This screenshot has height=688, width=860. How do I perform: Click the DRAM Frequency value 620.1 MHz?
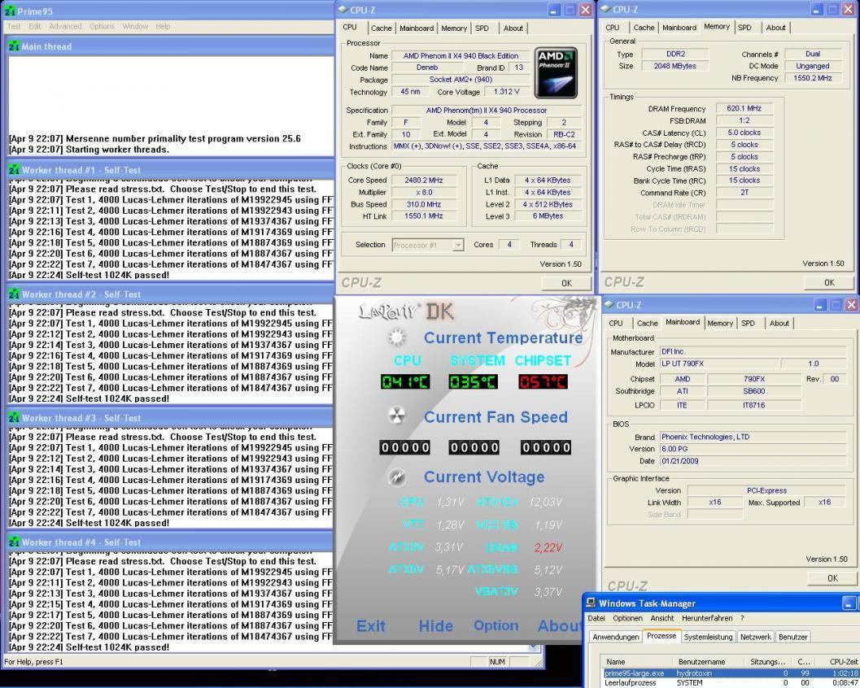(744, 108)
